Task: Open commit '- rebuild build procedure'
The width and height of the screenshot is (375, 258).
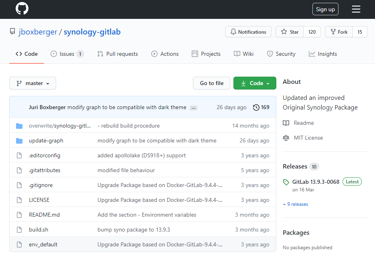Action: click(128, 126)
